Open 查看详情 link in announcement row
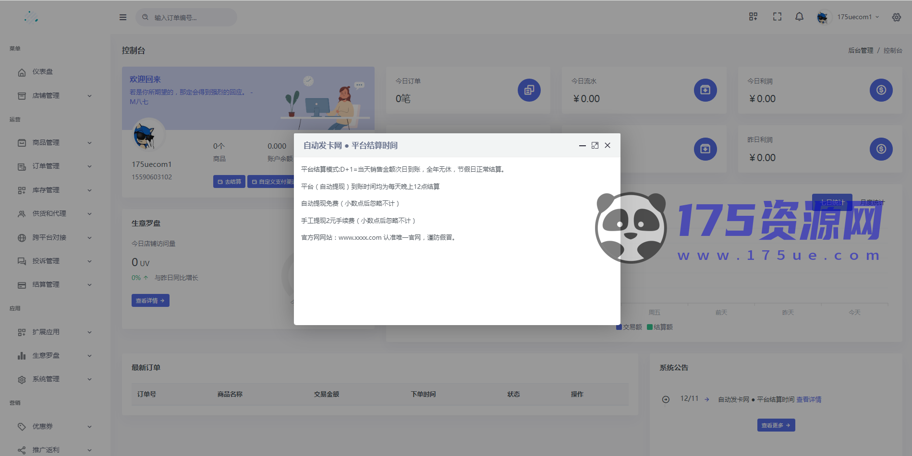The width and height of the screenshot is (912, 456). [x=809, y=399]
